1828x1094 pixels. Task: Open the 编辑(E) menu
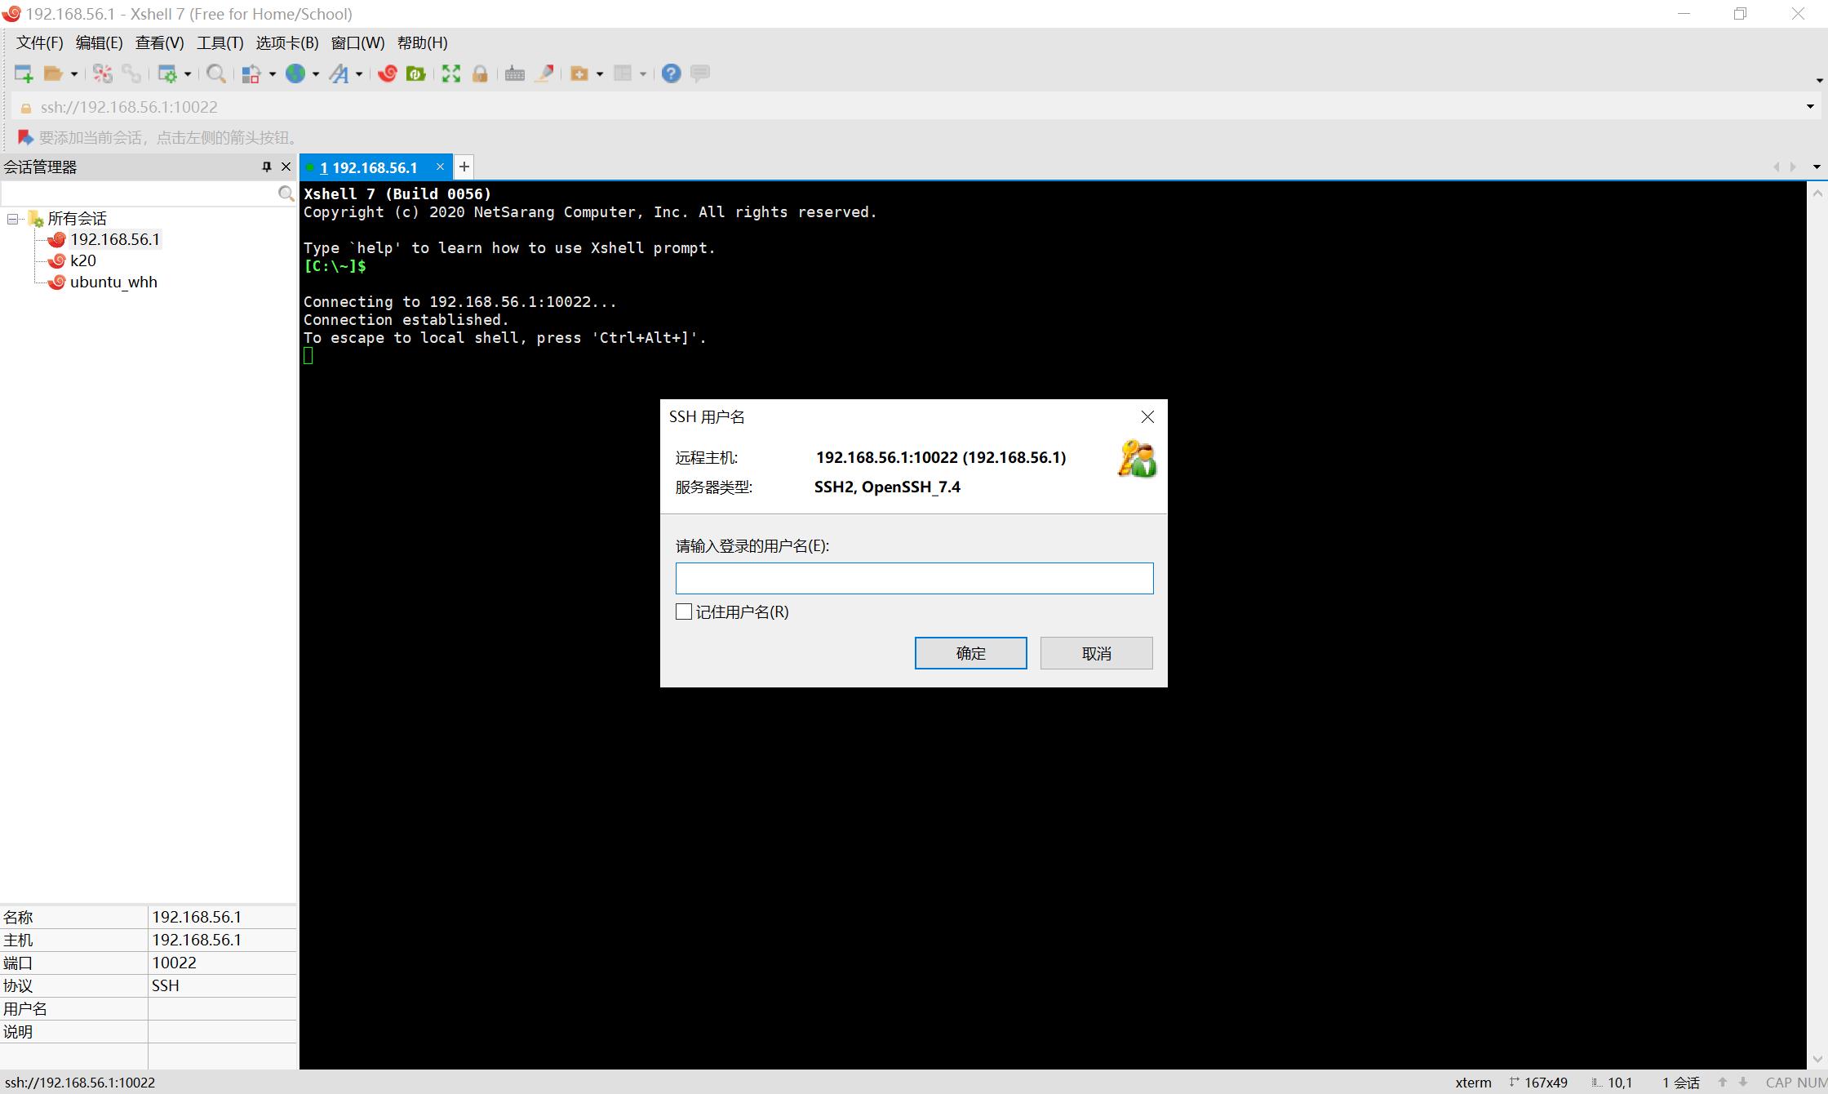coord(99,42)
